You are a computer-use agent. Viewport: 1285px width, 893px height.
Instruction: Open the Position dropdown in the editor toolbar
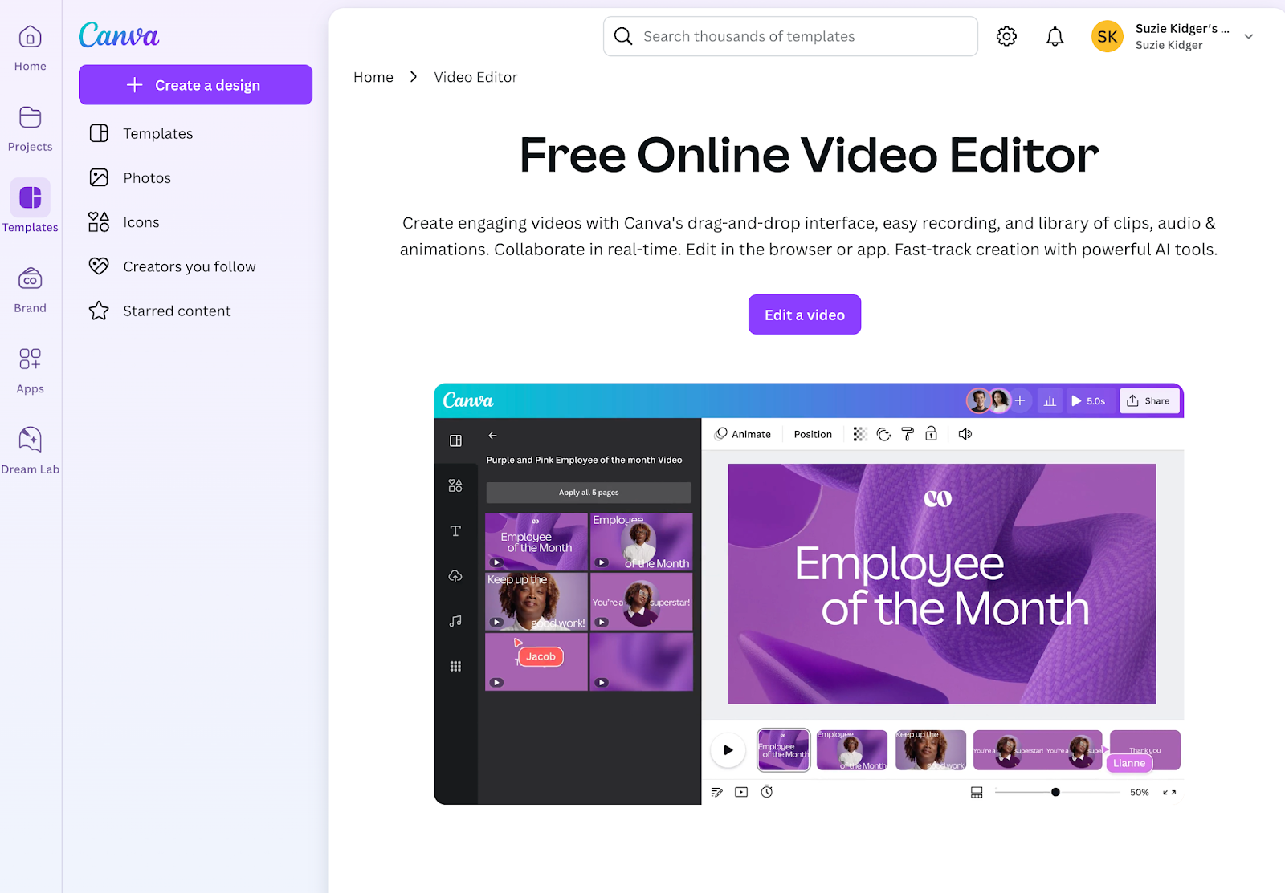click(x=813, y=433)
